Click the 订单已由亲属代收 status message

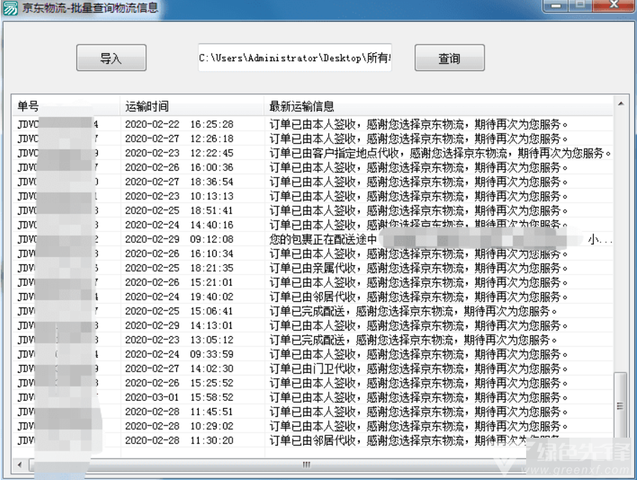[418, 268]
